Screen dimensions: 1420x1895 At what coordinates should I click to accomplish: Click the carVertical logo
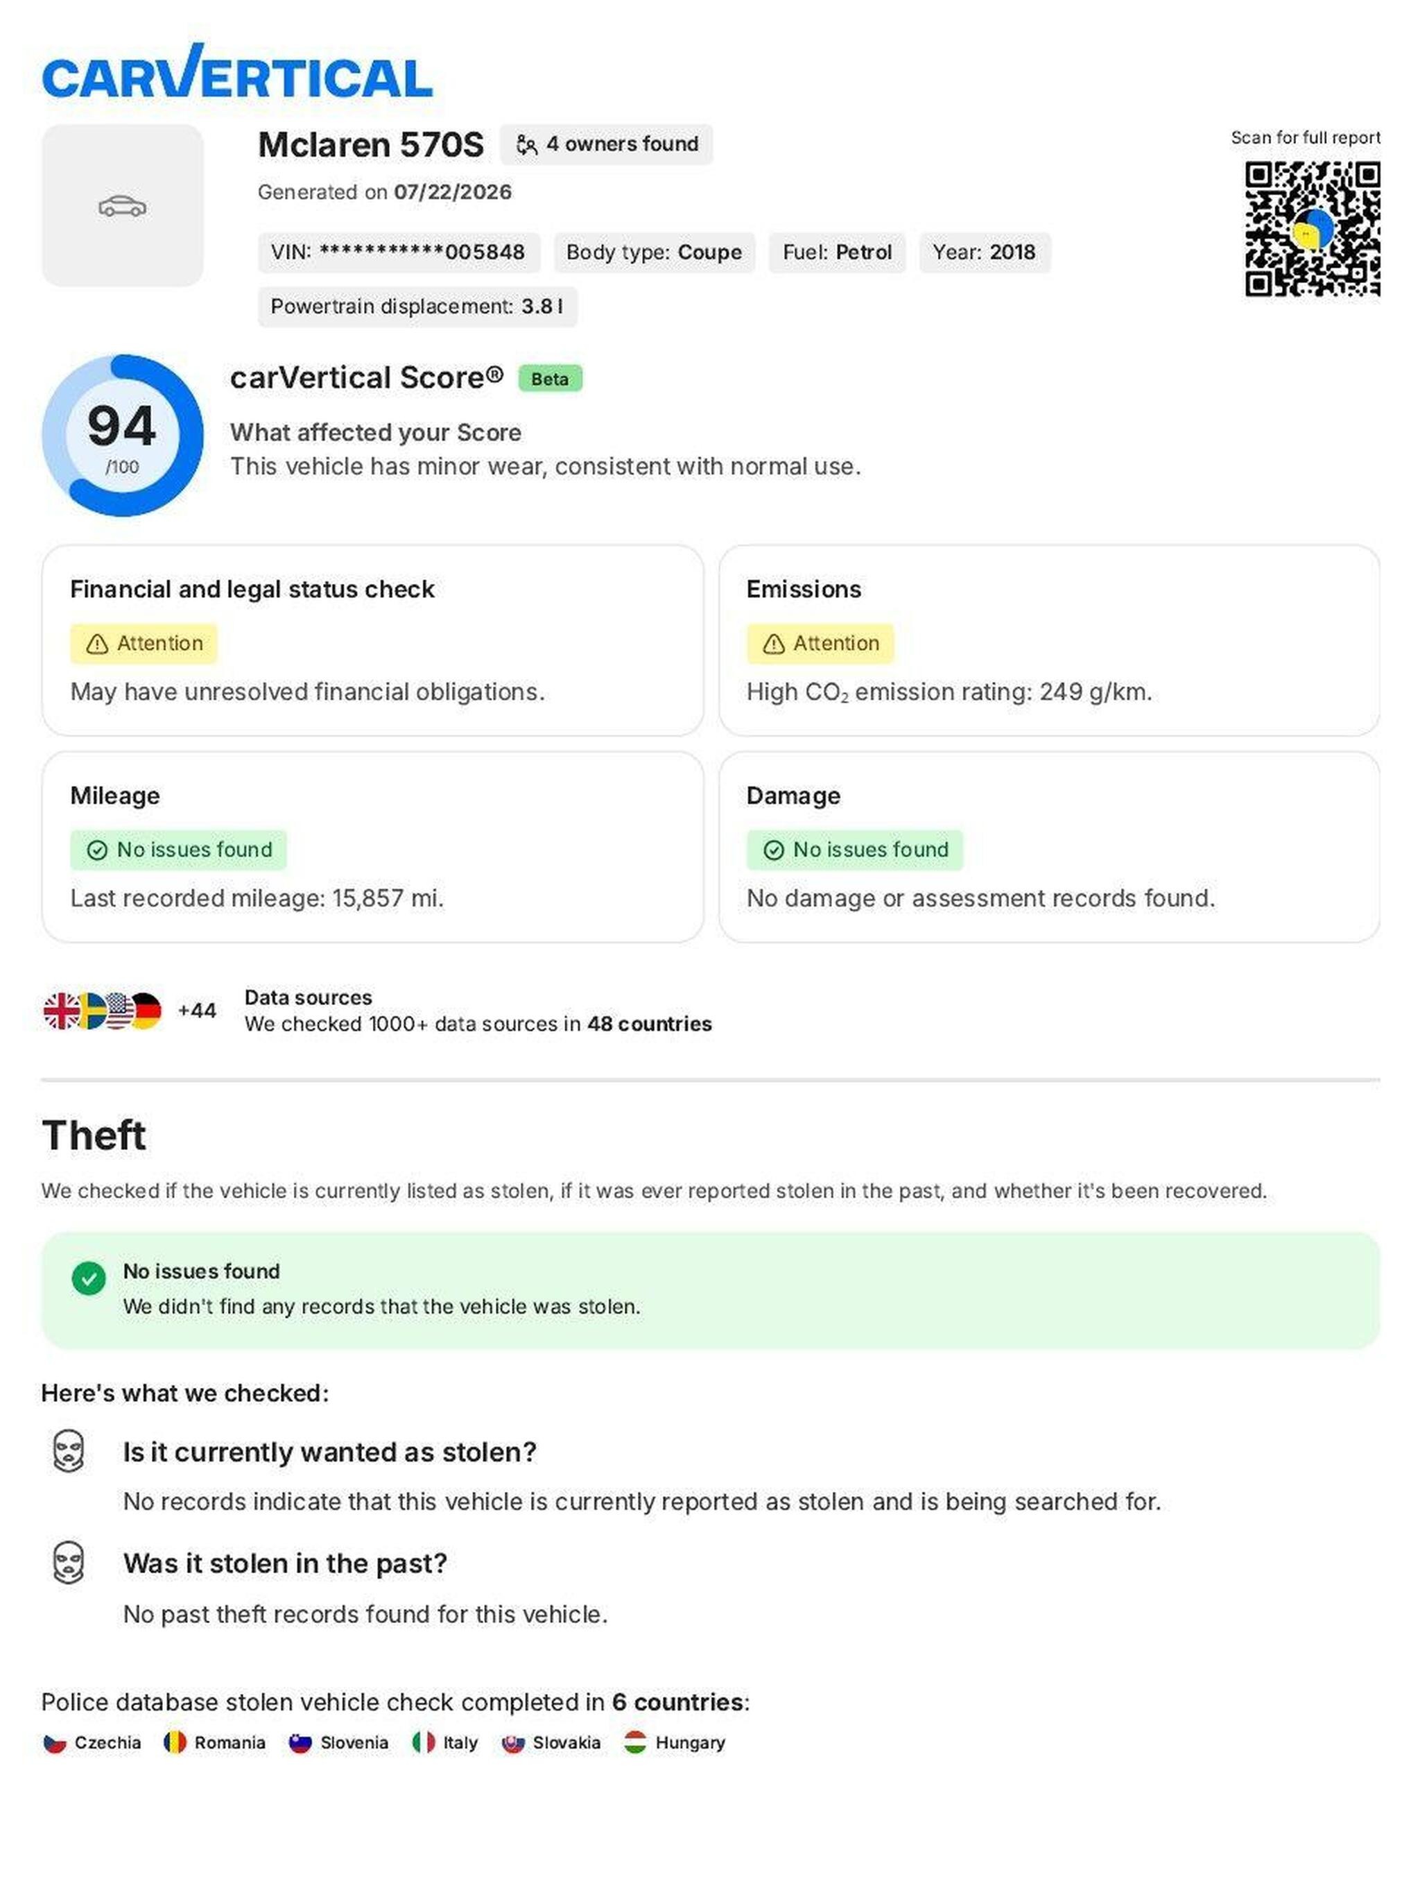236,71
